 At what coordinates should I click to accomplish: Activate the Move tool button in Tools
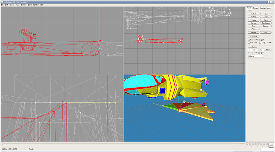[x=266, y=14]
